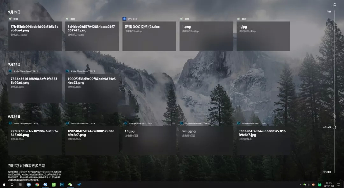This screenshot has height=188, width=344.
Task: Switch the 中 input method indicator
Action: [x=309, y=185]
